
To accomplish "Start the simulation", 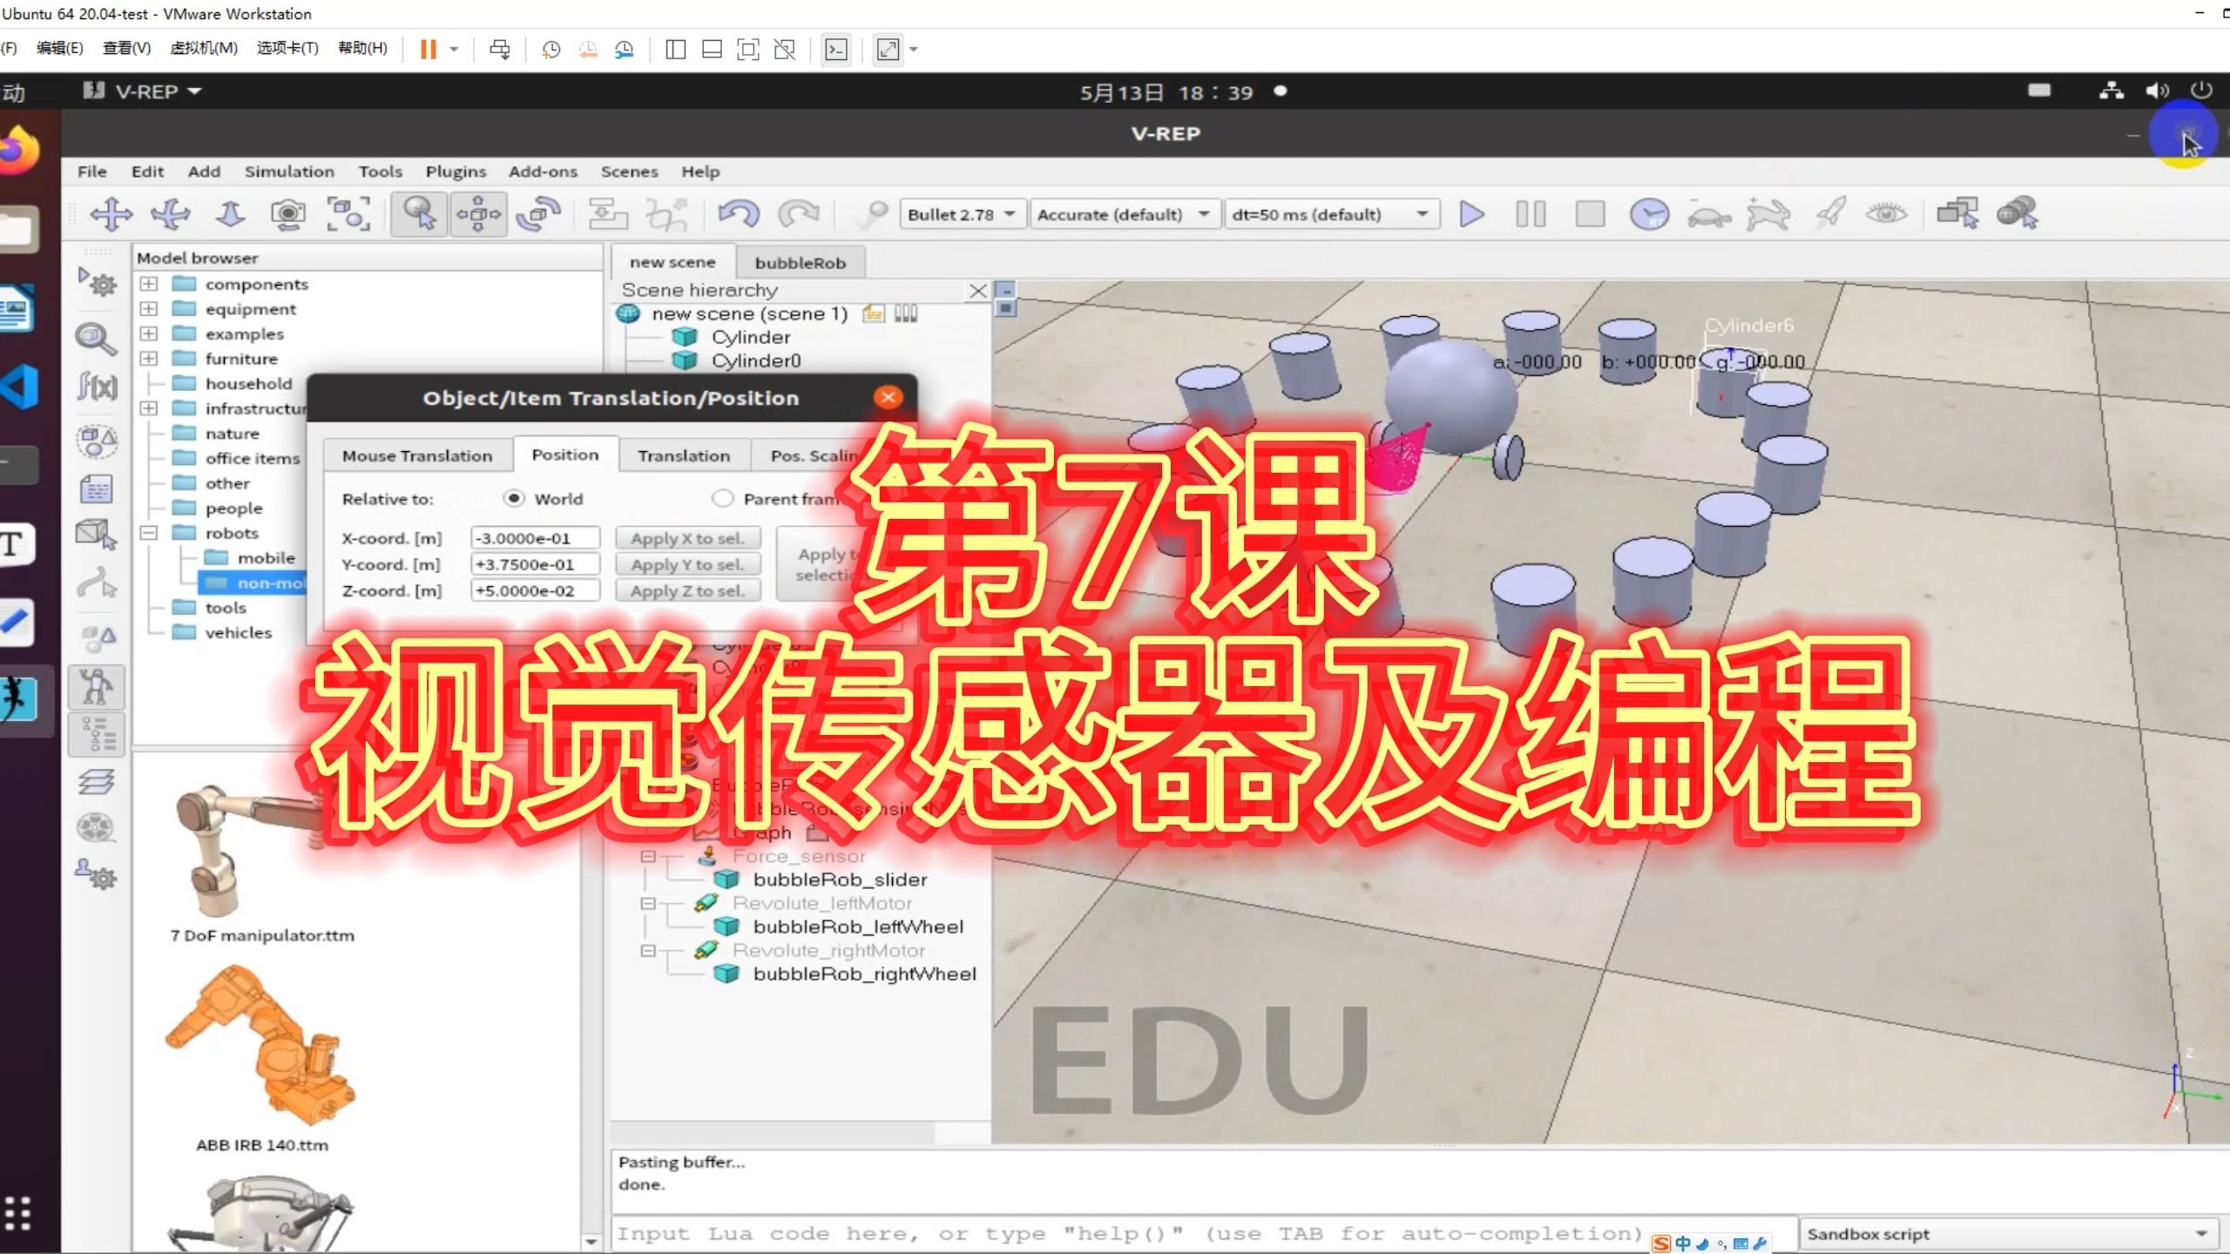I will point(1471,213).
